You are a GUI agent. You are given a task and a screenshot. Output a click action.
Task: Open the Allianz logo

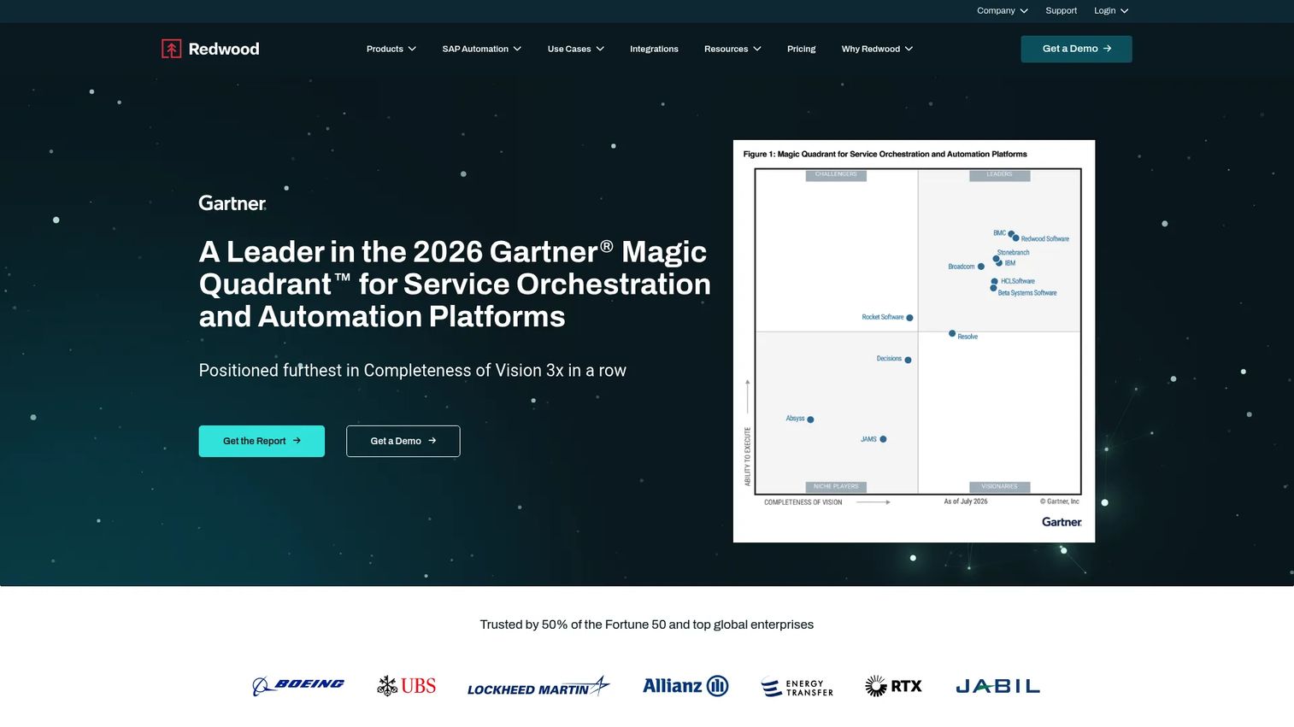[x=685, y=686]
